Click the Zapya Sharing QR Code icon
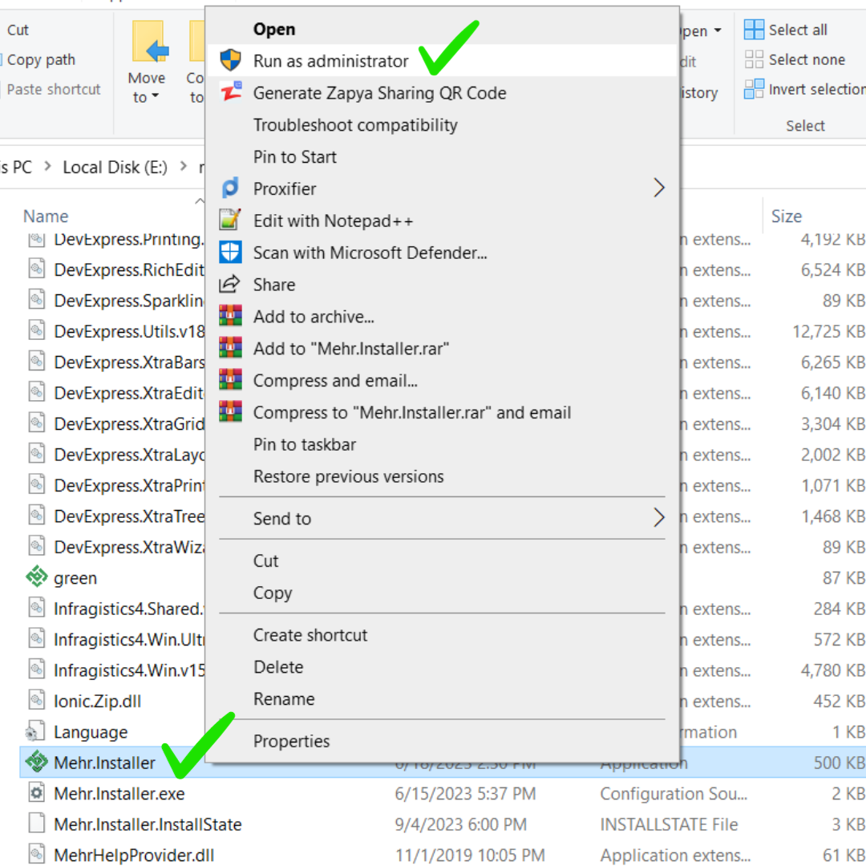 (230, 91)
